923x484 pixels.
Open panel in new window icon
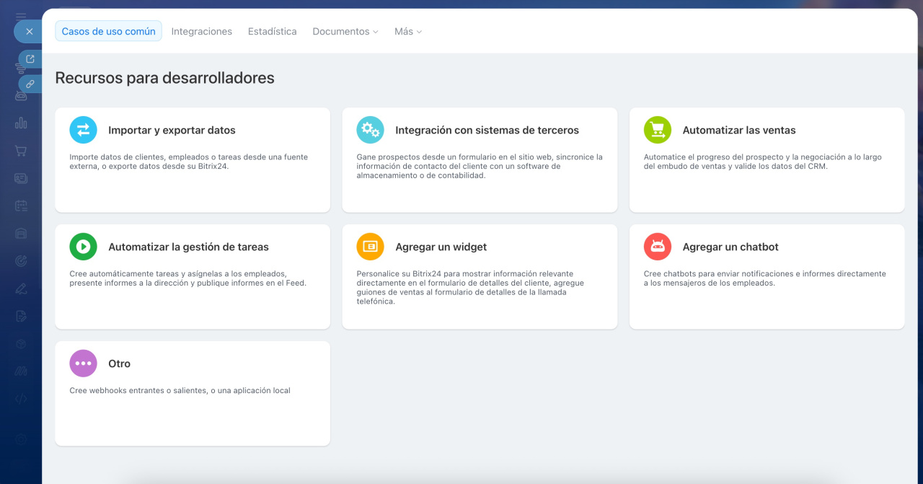tap(30, 59)
